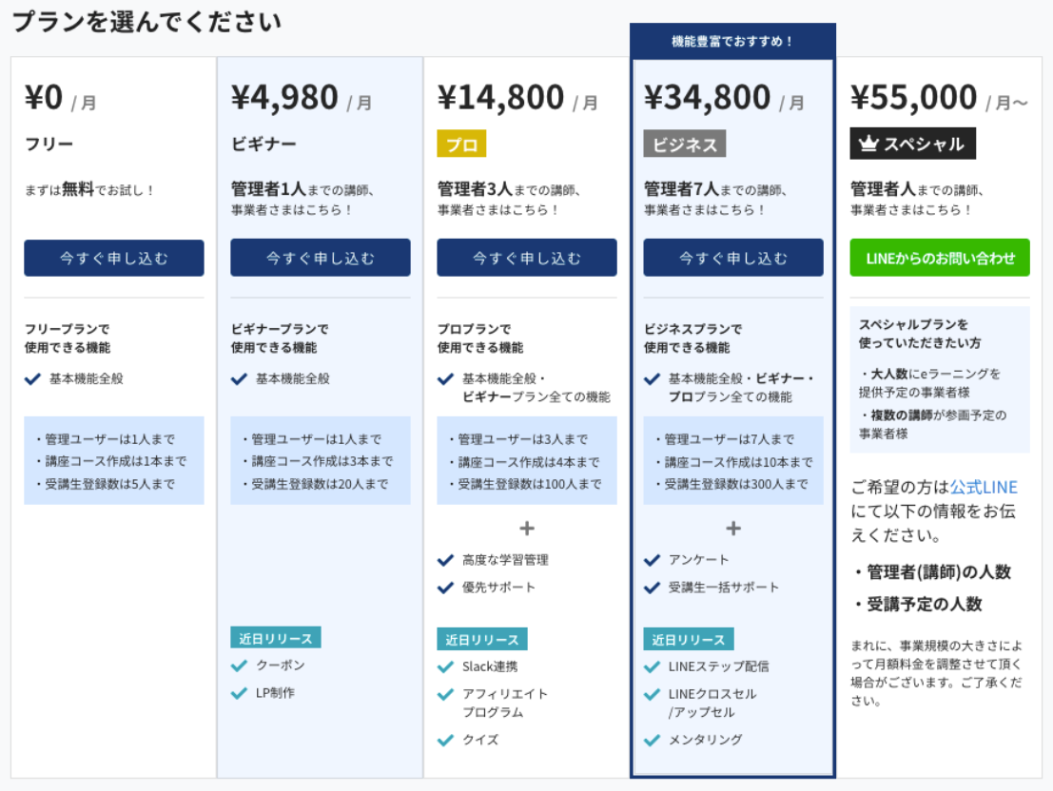The height and width of the screenshot is (791, 1053).
Task: Click checkmark beside 基本機能全般 in フリー plan
Action: pyautogui.click(x=32, y=378)
